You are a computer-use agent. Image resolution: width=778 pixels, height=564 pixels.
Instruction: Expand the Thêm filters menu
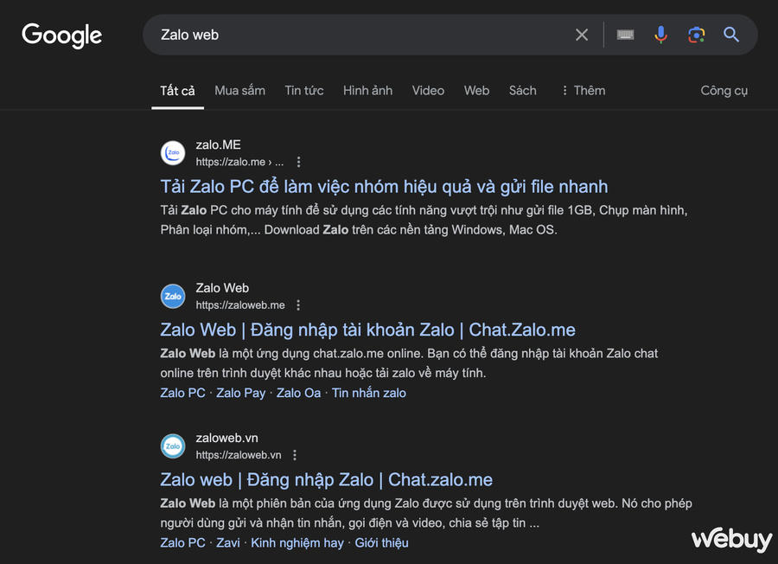coord(583,90)
